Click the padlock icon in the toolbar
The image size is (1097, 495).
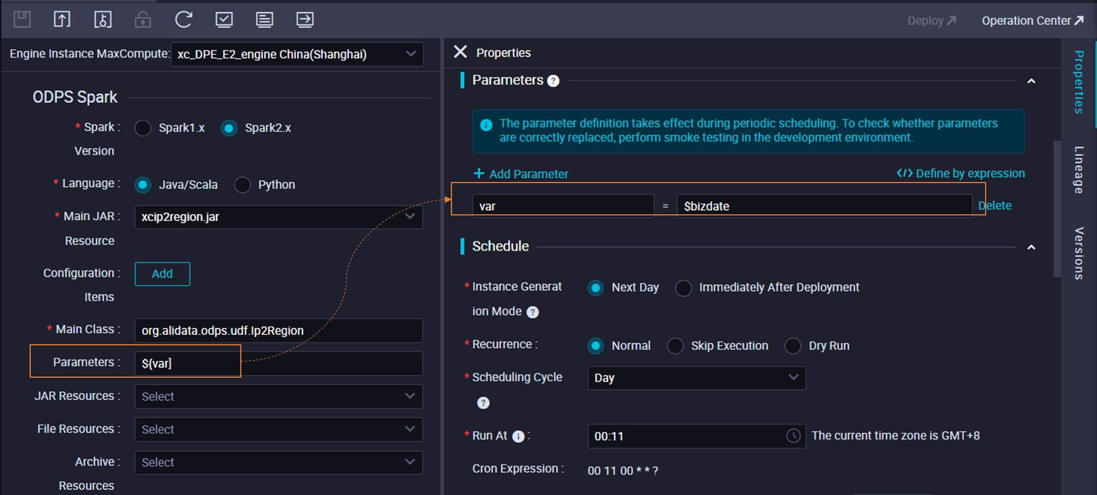pos(143,20)
